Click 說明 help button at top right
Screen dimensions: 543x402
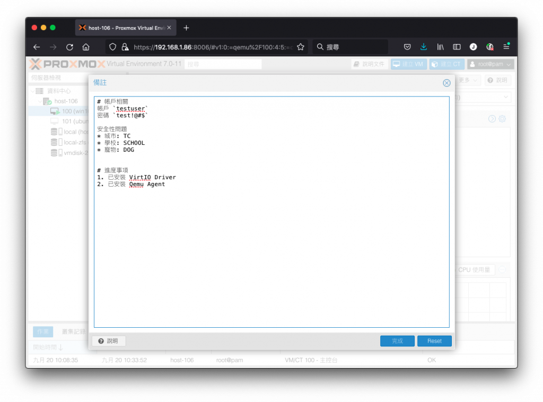(497, 80)
